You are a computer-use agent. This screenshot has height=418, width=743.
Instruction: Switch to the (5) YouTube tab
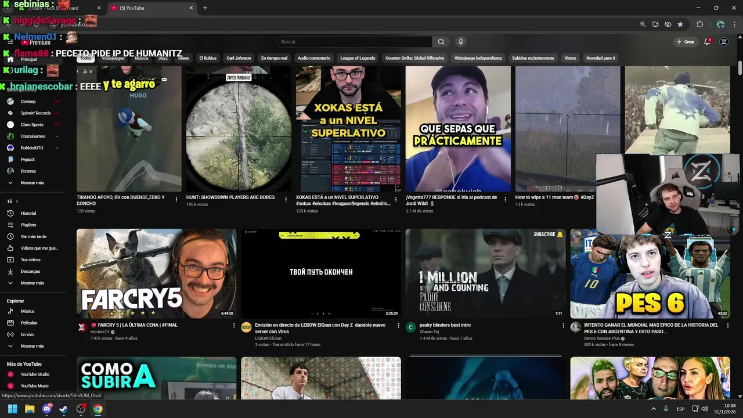tap(151, 8)
